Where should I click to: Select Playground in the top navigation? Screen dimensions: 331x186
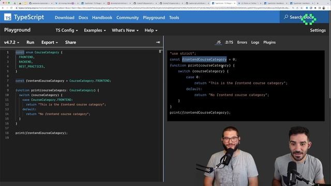click(154, 18)
